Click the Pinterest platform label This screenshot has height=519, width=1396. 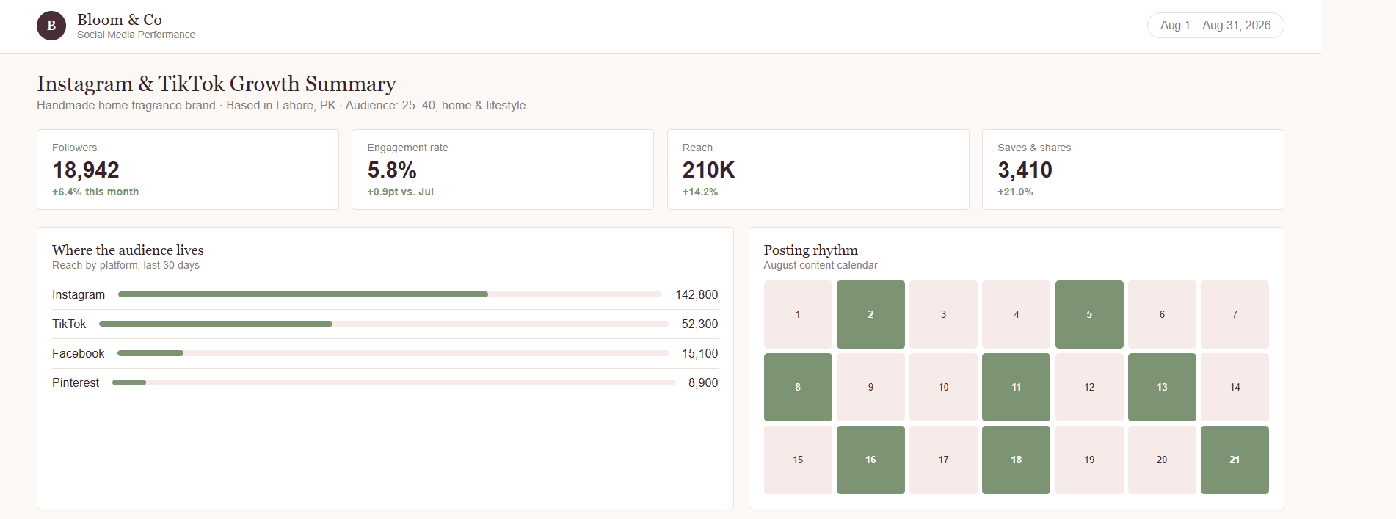[x=76, y=382]
